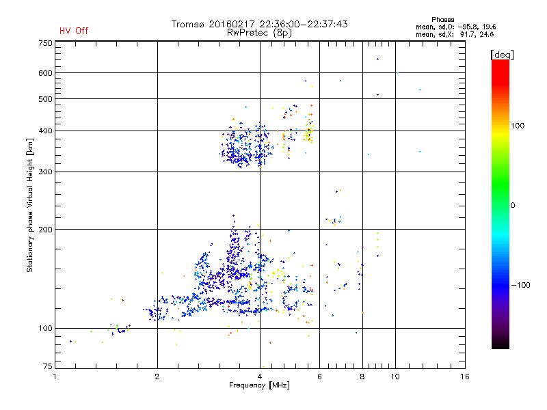Click the x-axis tick label '1'
Screen dimensions: 547x410
[x=55, y=377]
